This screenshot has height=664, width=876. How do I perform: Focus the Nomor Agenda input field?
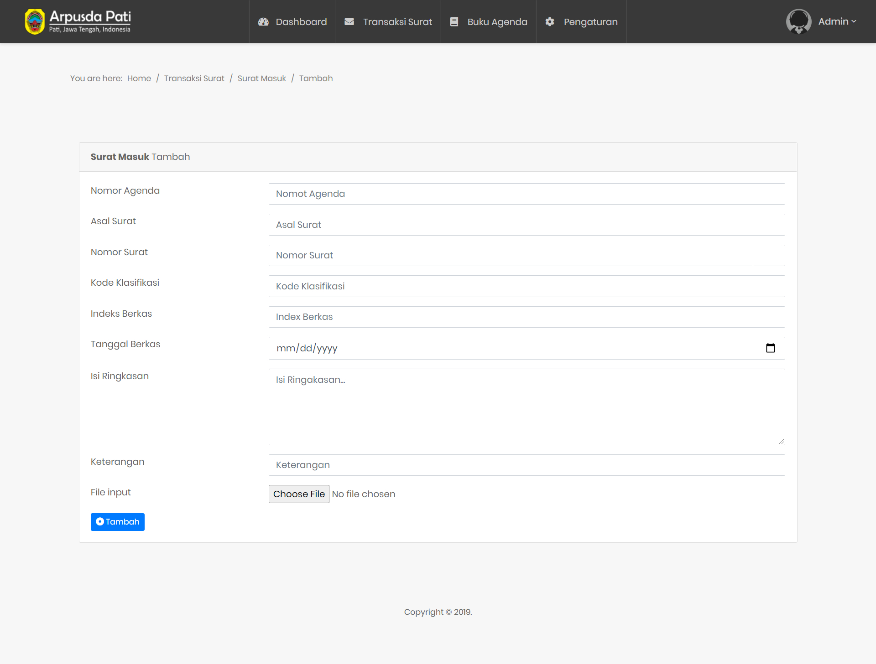(527, 194)
